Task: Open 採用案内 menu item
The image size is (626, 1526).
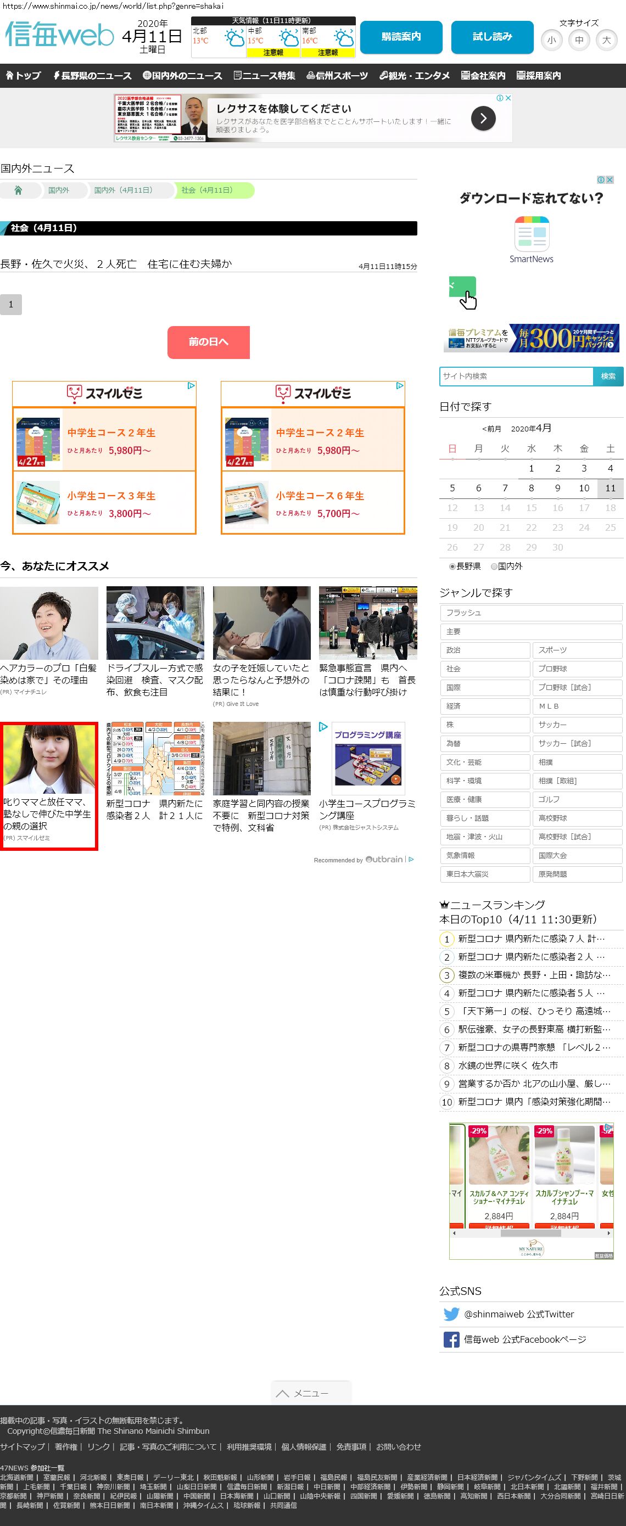Action: [538, 76]
